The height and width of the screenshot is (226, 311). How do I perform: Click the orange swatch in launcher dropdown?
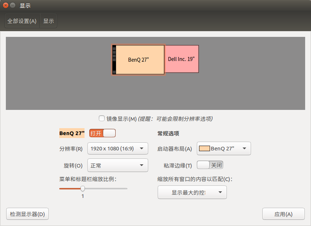click(204, 149)
